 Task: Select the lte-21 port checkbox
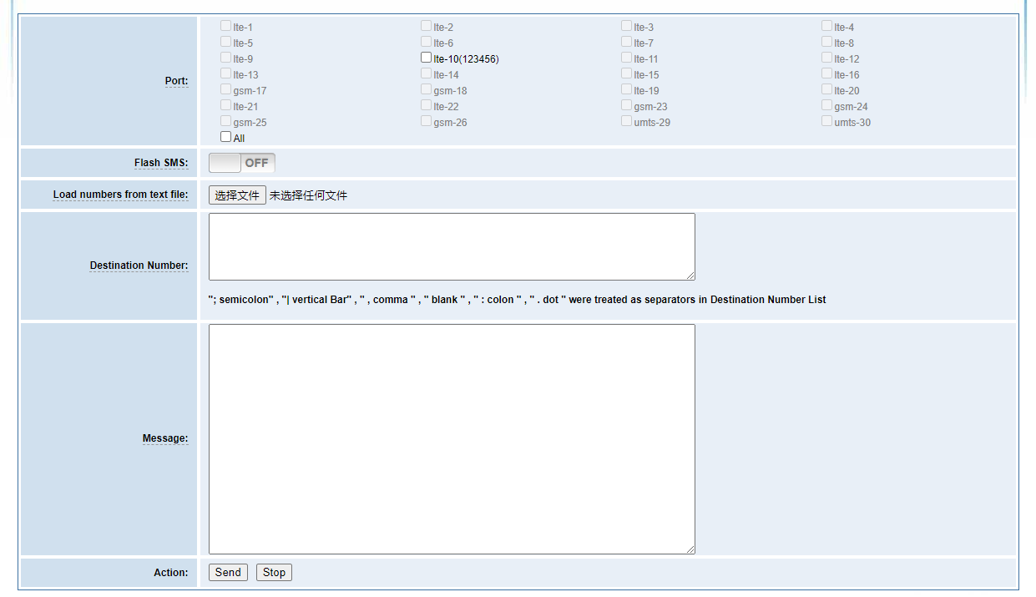(x=226, y=105)
